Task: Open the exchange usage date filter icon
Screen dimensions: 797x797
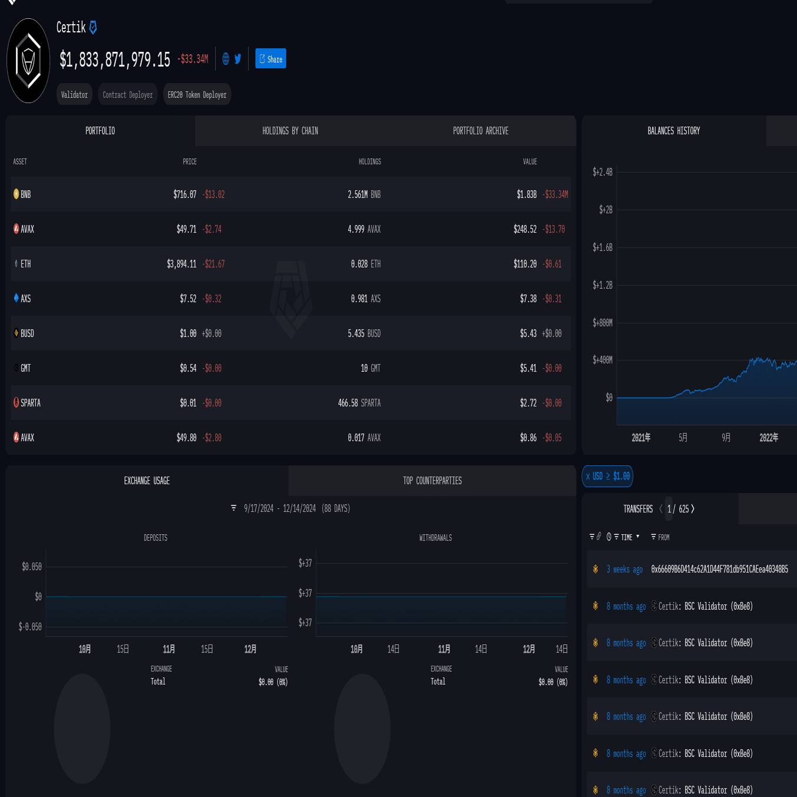Action: (x=234, y=508)
